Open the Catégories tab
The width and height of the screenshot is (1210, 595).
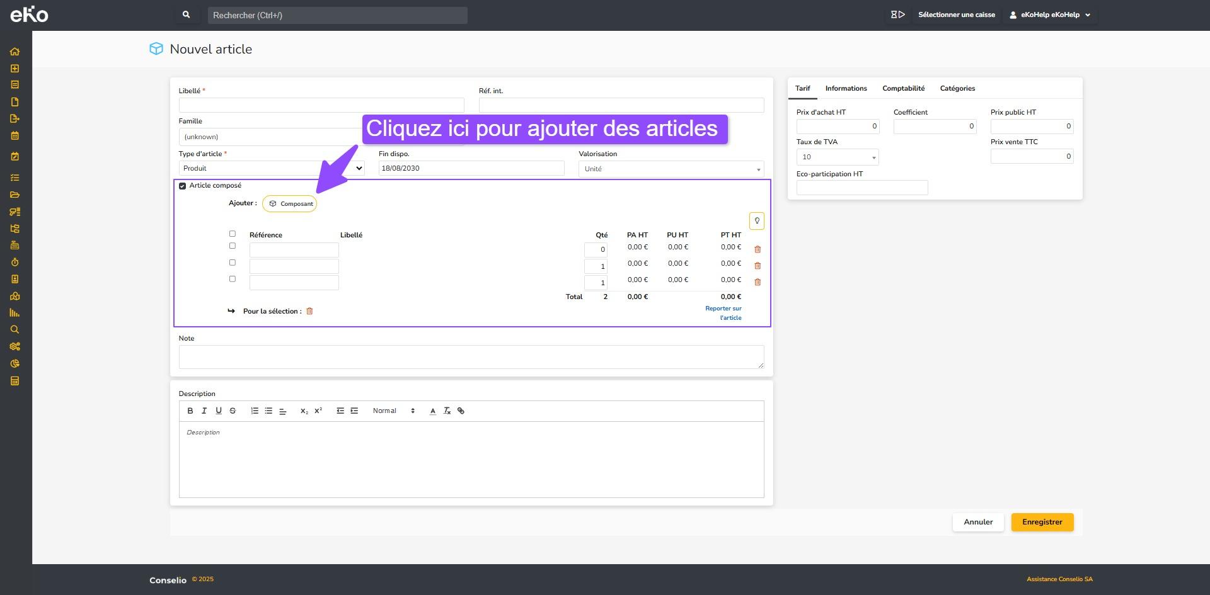click(957, 88)
